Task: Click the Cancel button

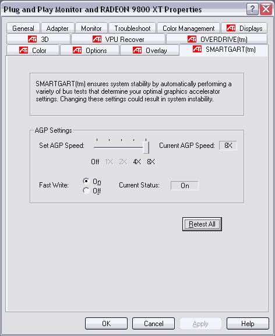Action: tap(153, 324)
